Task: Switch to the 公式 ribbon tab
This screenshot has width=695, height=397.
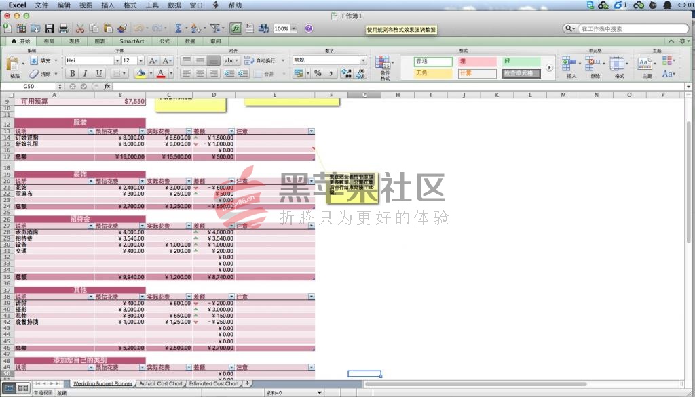Action: click(164, 41)
